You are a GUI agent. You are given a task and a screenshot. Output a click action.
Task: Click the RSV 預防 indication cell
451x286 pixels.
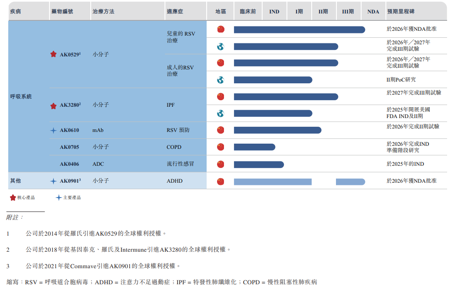click(x=178, y=130)
